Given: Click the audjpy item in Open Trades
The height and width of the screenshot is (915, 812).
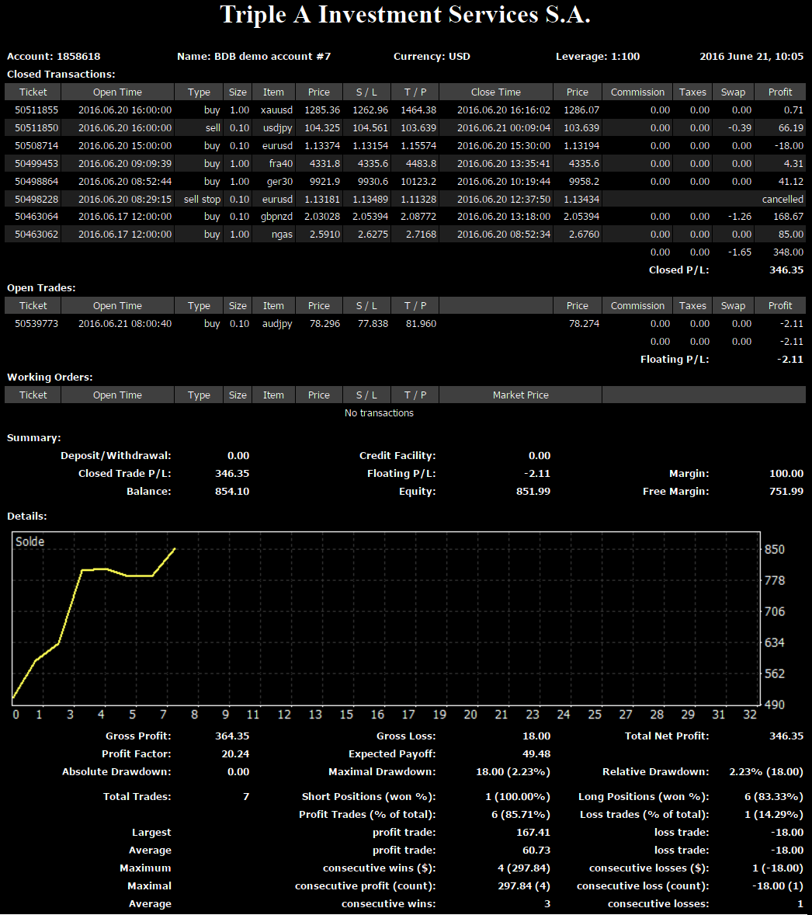Looking at the screenshot, I should pyautogui.click(x=277, y=323).
